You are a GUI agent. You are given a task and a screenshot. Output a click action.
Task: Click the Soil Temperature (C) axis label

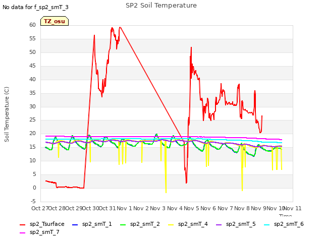coord(7,114)
